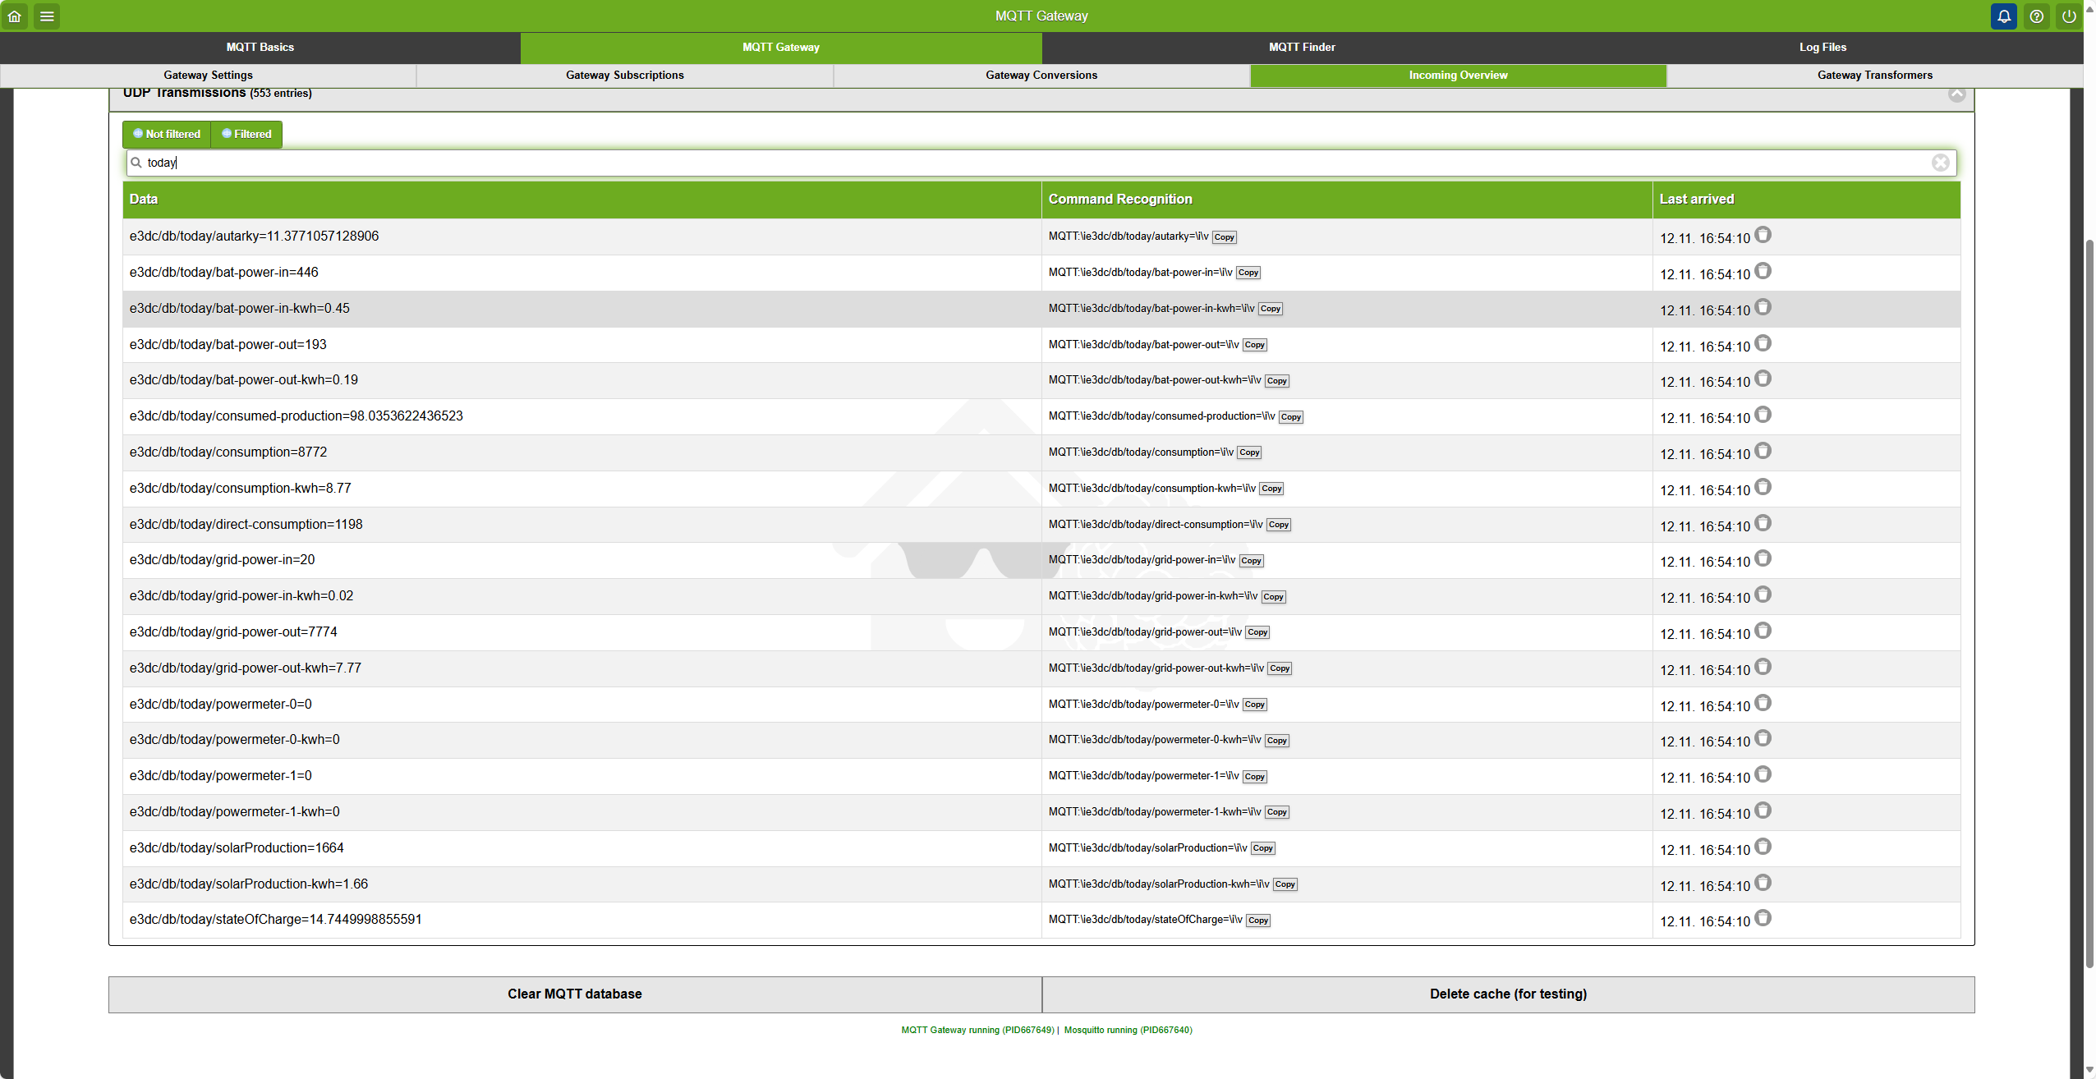2096x1079 pixels.
Task: Click Delete cache (for testing) button
Action: click(1507, 994)
